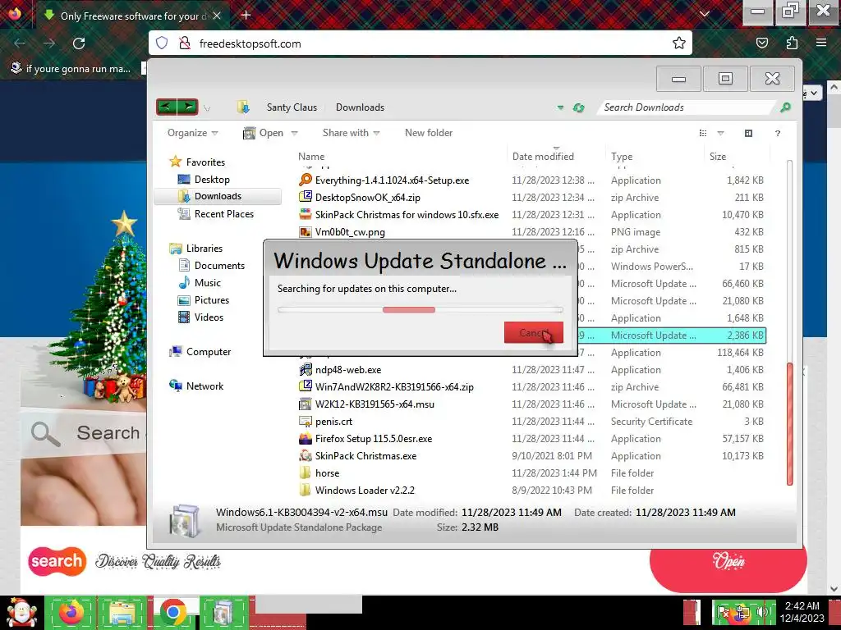This screenshot has height=630, width=841.
Task: Select W2K12-KB3191565-x64.msu file icon
Action: tap(306, 404)
